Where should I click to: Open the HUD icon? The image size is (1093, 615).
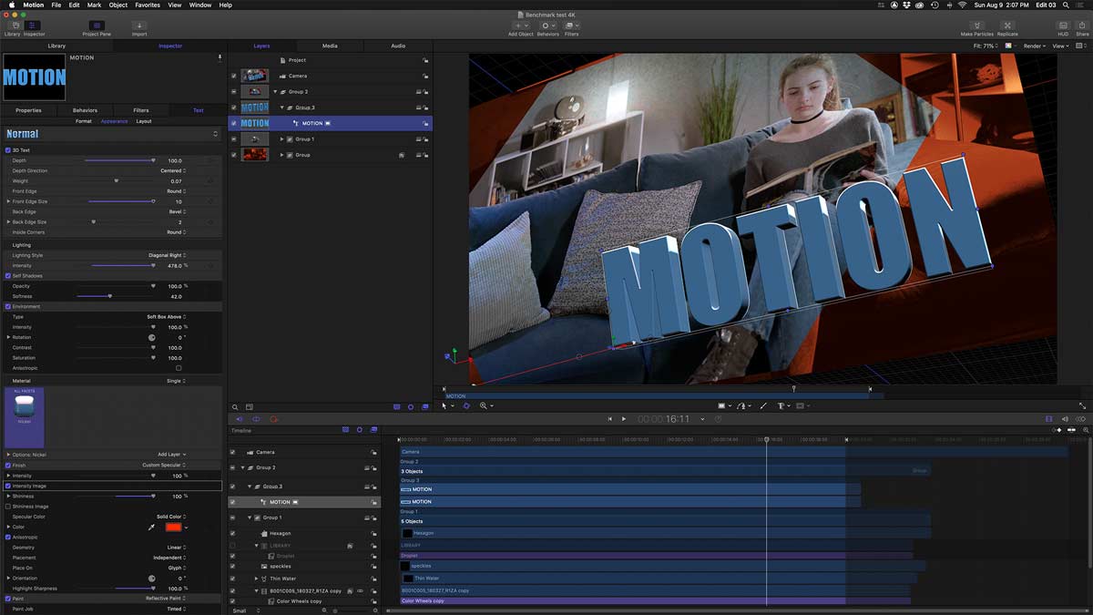point(1063,26)
